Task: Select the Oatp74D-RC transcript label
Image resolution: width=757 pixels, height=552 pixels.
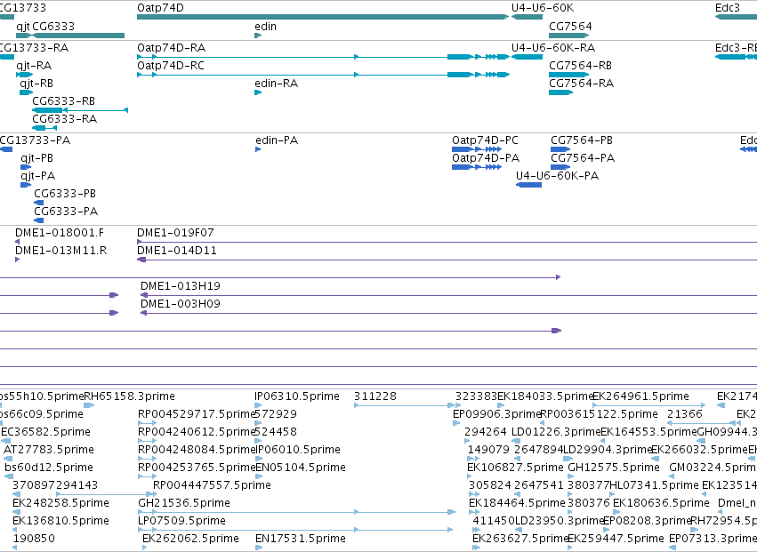Action: point(171,66)
